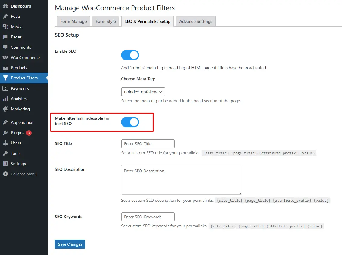Toggle the Enable SEO switch

[x=130, y=55]
